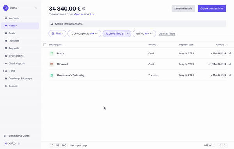Screen dimensions: 234x149
Task: Expand the Tools section arrow
Action: click(4, 71)
